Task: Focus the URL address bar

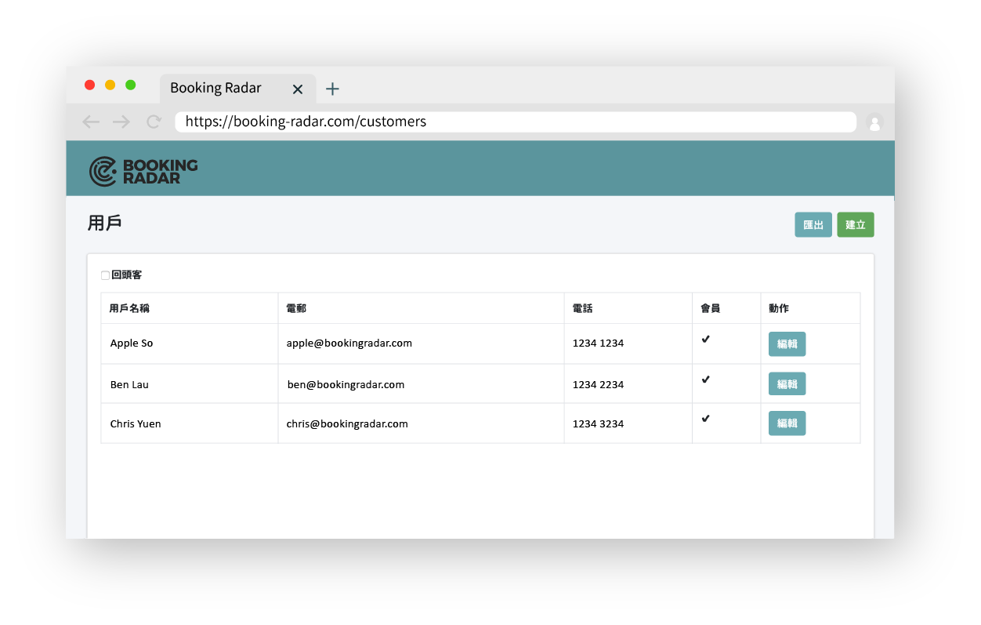Action: 516,122
